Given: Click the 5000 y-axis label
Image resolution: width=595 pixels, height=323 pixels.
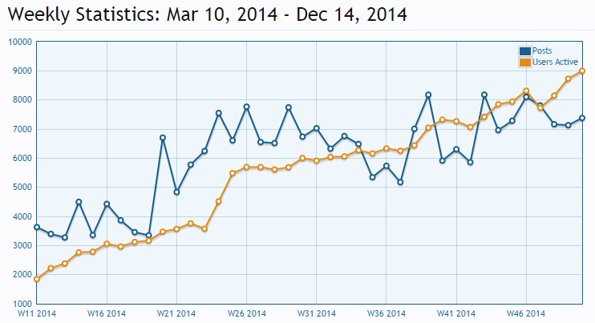Looking at the screenshot, I should pos(22,188).
